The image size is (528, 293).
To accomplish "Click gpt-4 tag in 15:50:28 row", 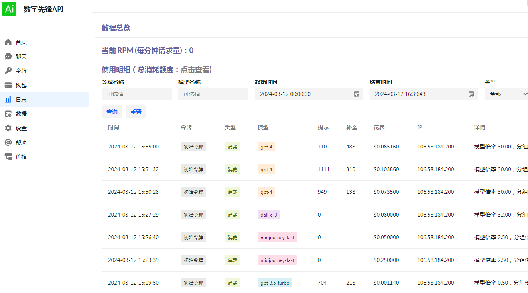I will pos(266,192).
